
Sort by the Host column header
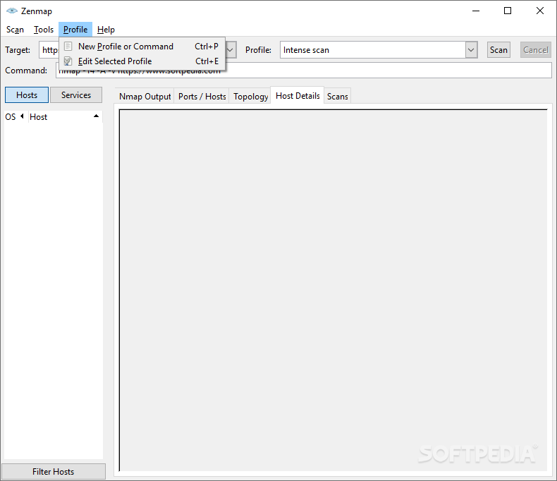(x=65, y=116)
